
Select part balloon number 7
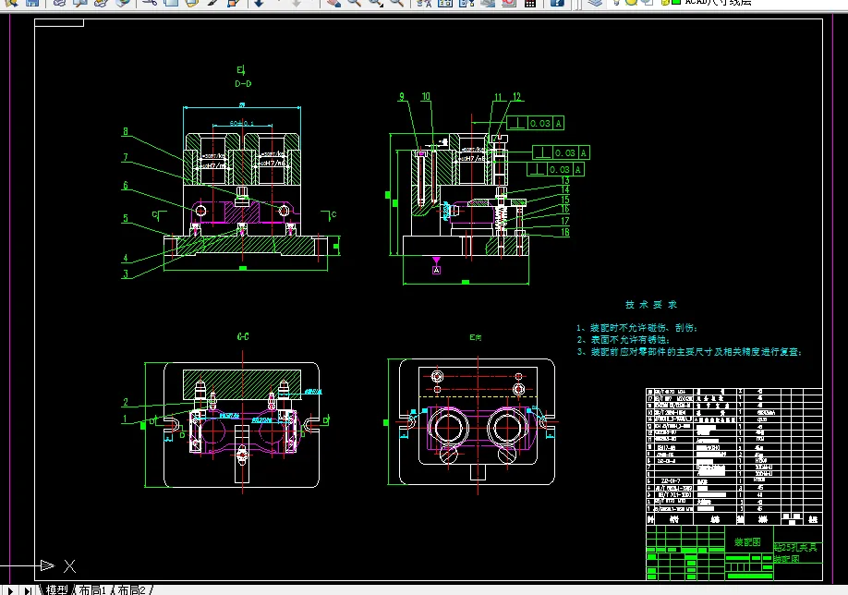coord(126,157)
